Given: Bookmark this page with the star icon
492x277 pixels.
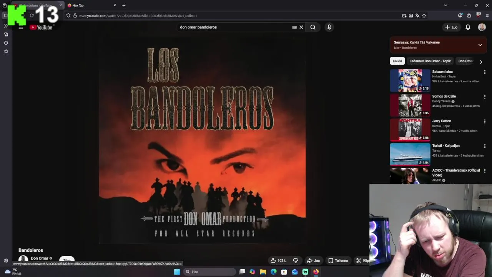Looking at the screenshot, I should click(424, 16).
